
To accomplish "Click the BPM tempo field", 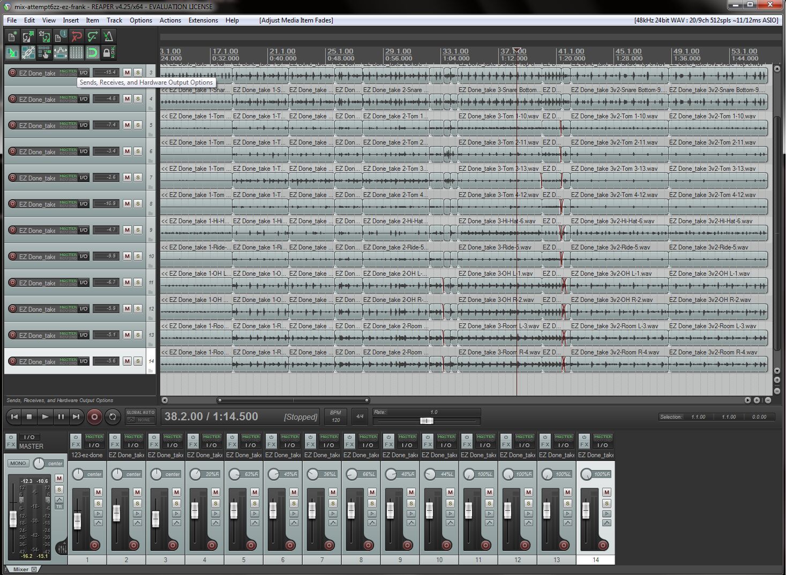I will coord(335,417).
